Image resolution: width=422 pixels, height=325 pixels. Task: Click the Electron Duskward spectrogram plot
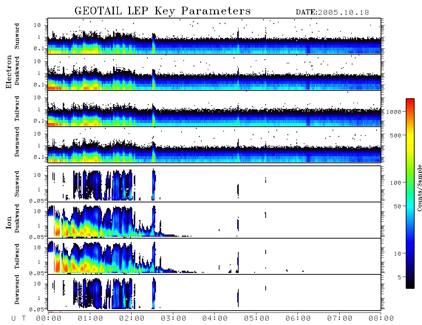[x=214, y=72]
